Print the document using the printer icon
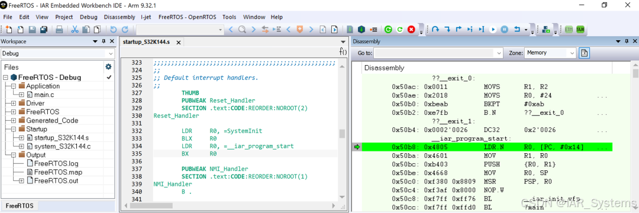 59,30
